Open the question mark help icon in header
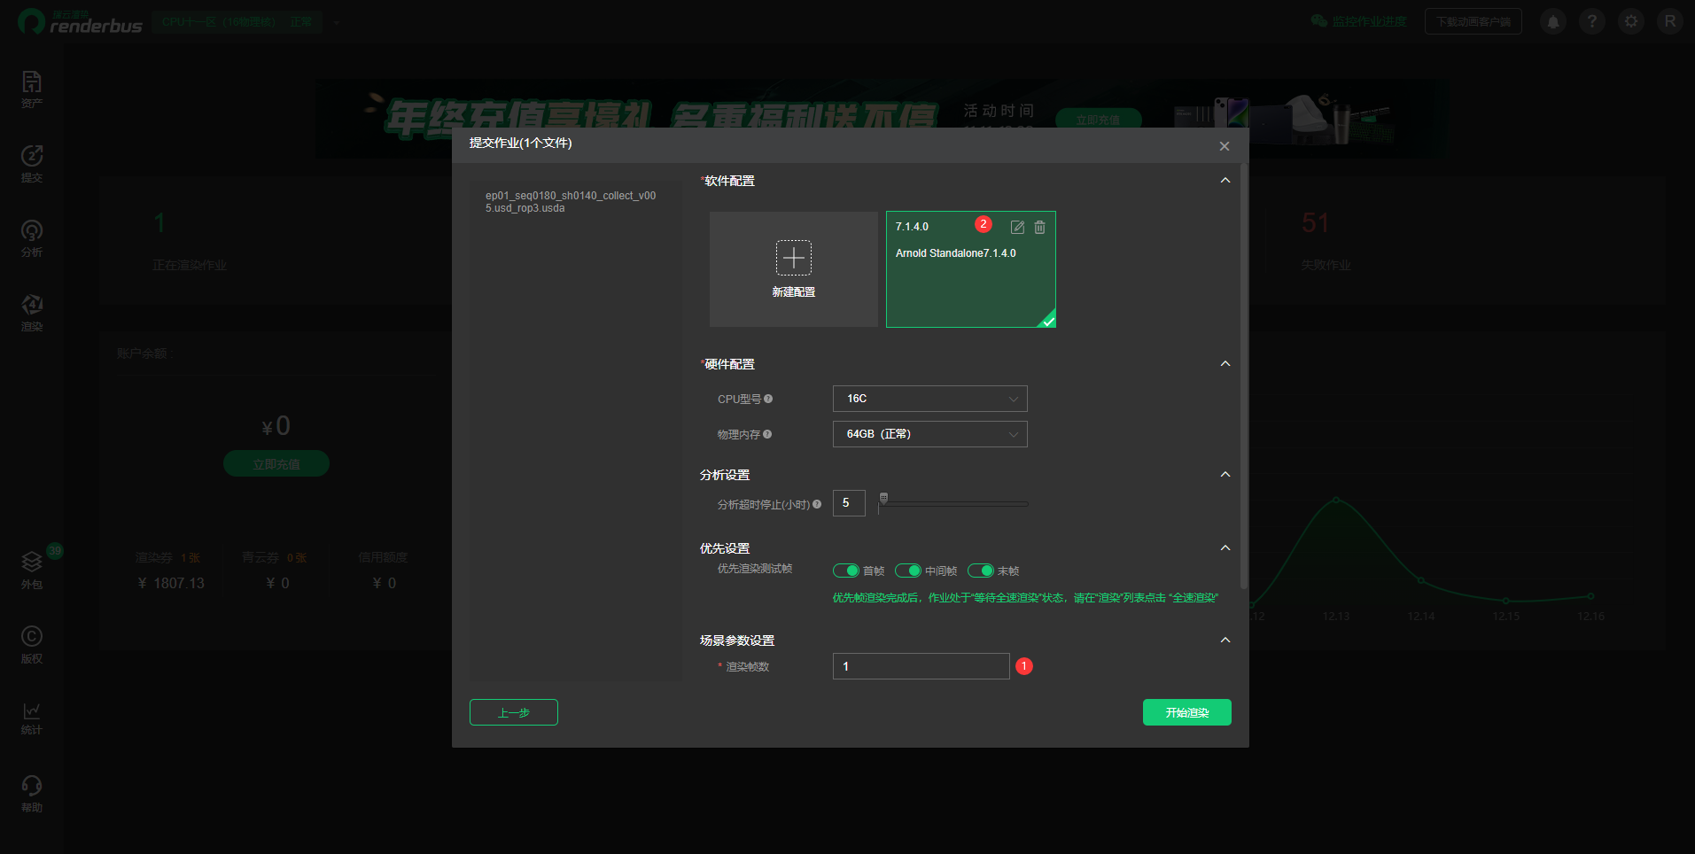This screenshot has height=854, width=1695. (x=1592, y=21)
